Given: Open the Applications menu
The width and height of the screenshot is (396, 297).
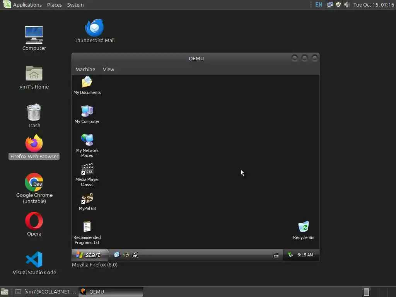Looking at the screenshot, I should (27, 5).
